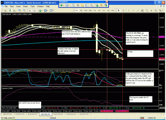Viewport: 166px width, 120px height.
Task: Show the Terminal window icon
Action: (x=87, y=5)
